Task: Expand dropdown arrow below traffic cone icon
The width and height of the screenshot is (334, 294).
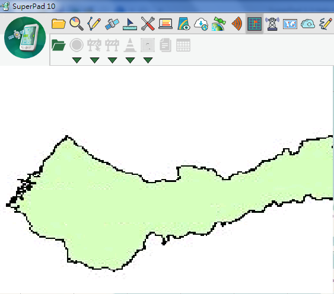Action: [x=130, y=60]
